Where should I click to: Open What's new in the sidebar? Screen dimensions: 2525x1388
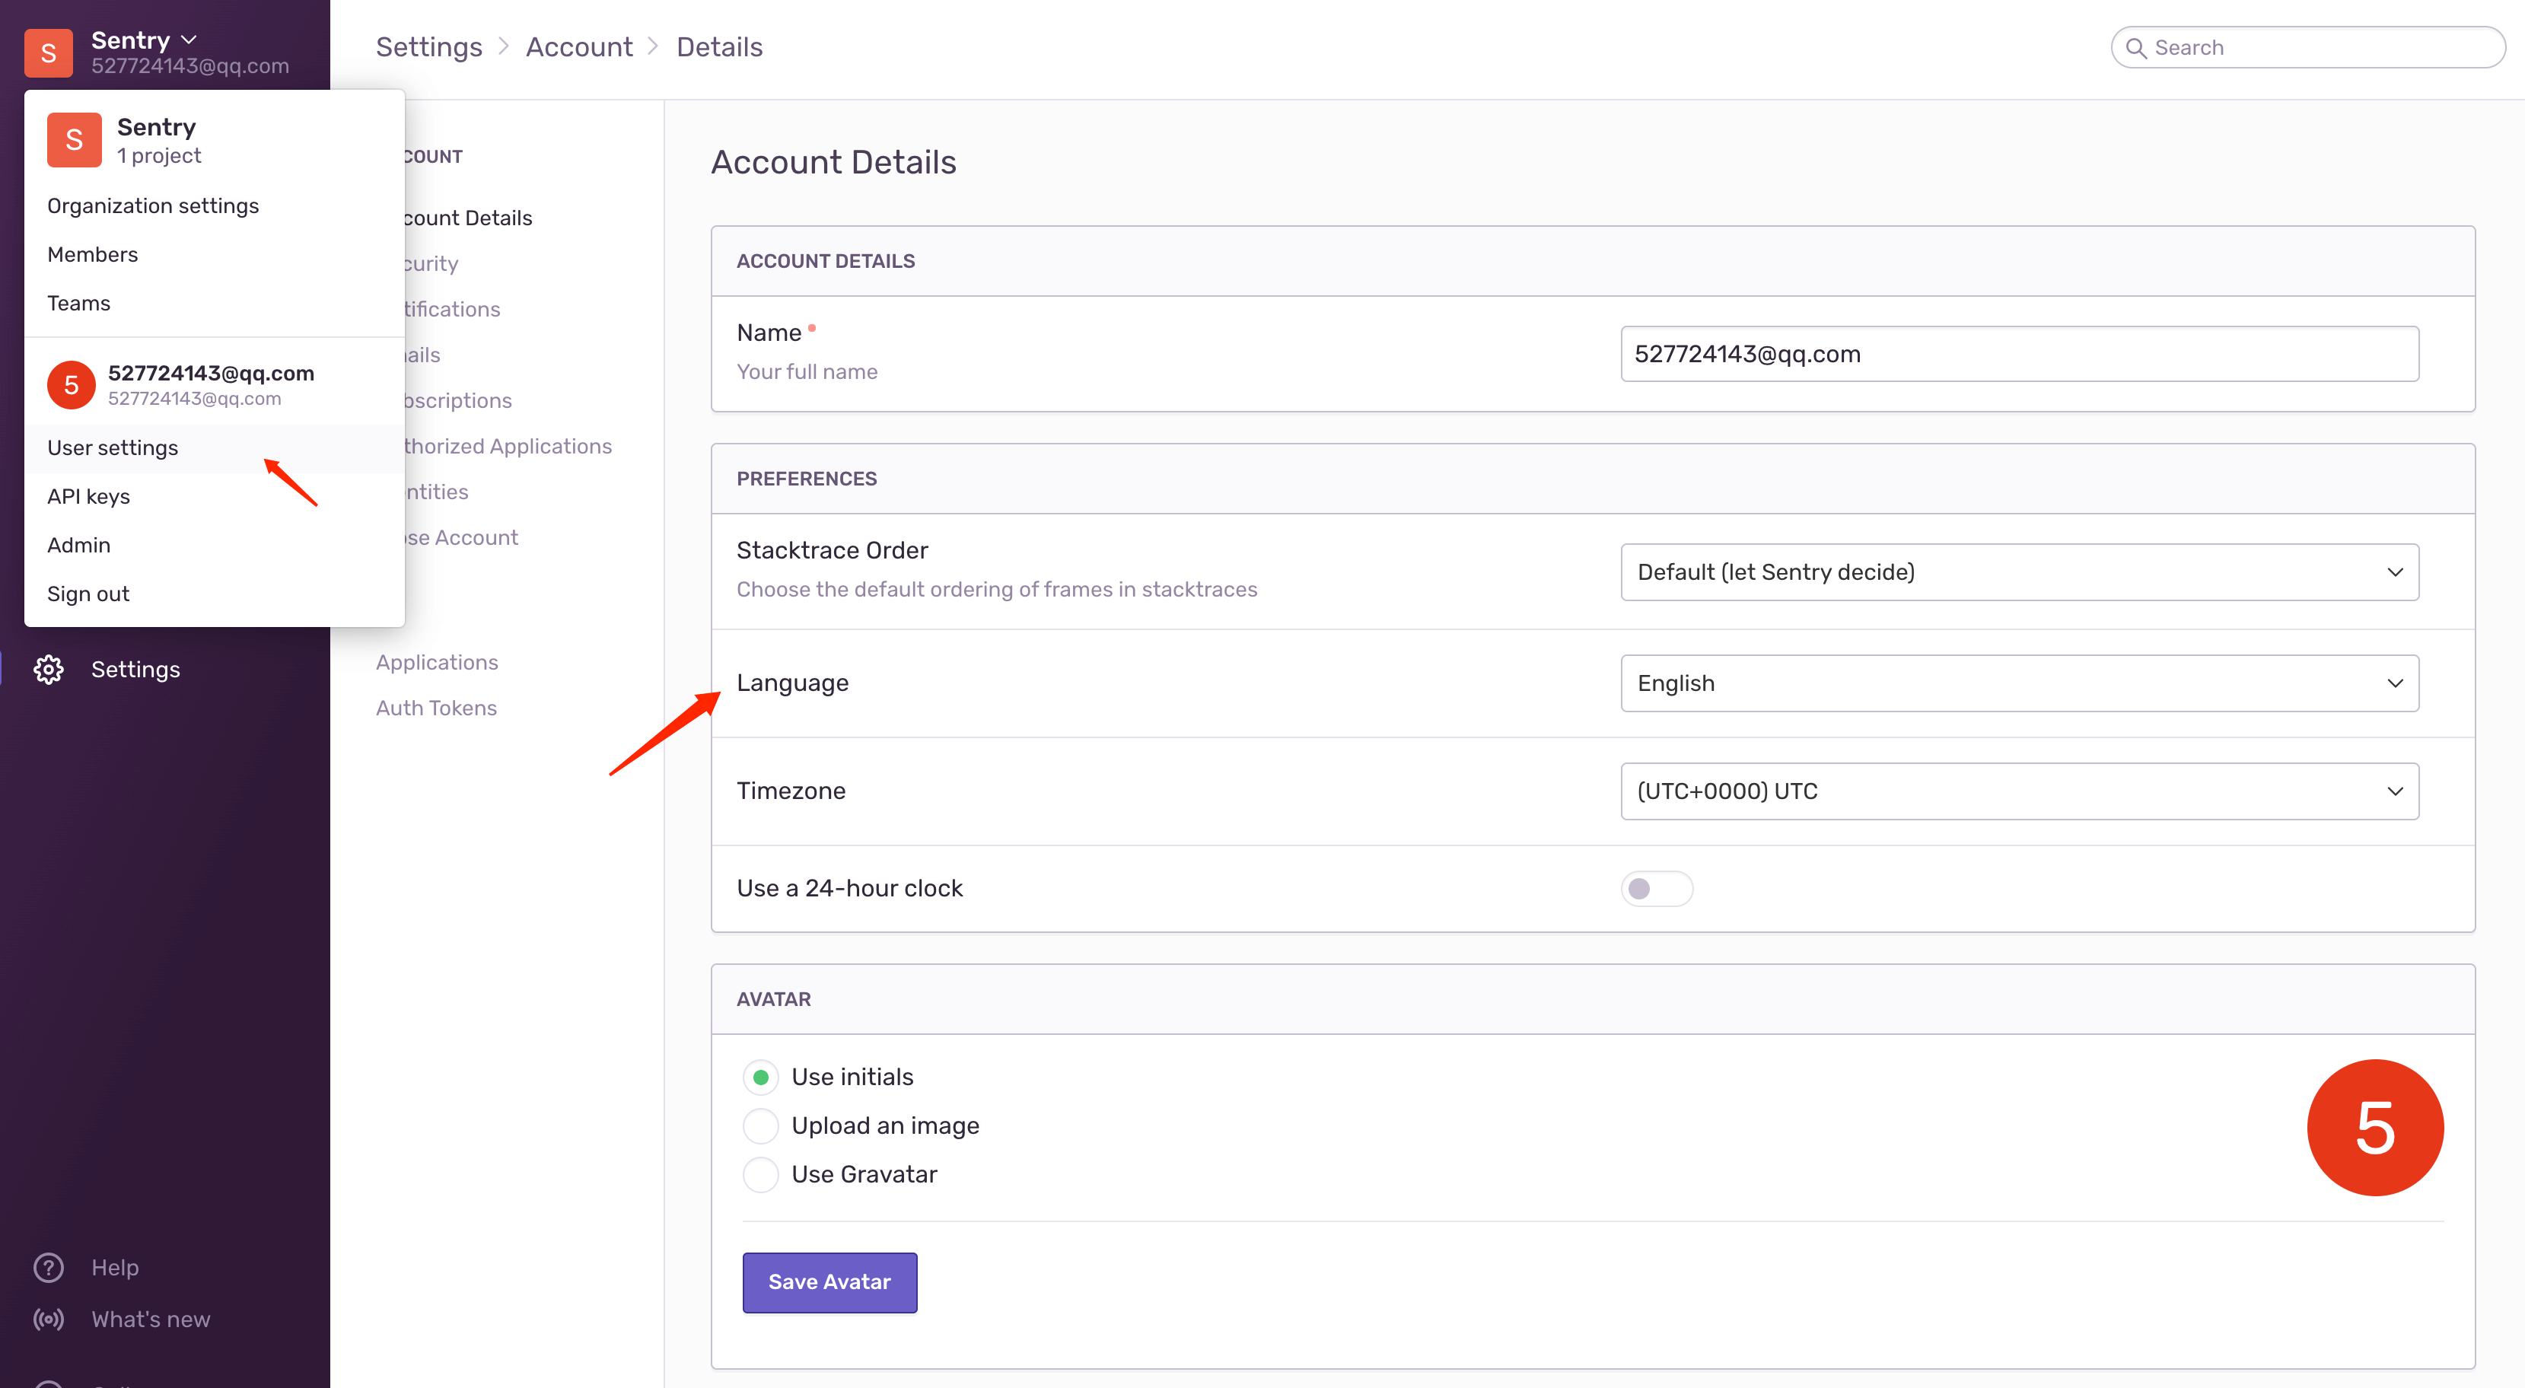pos(151,1320)
